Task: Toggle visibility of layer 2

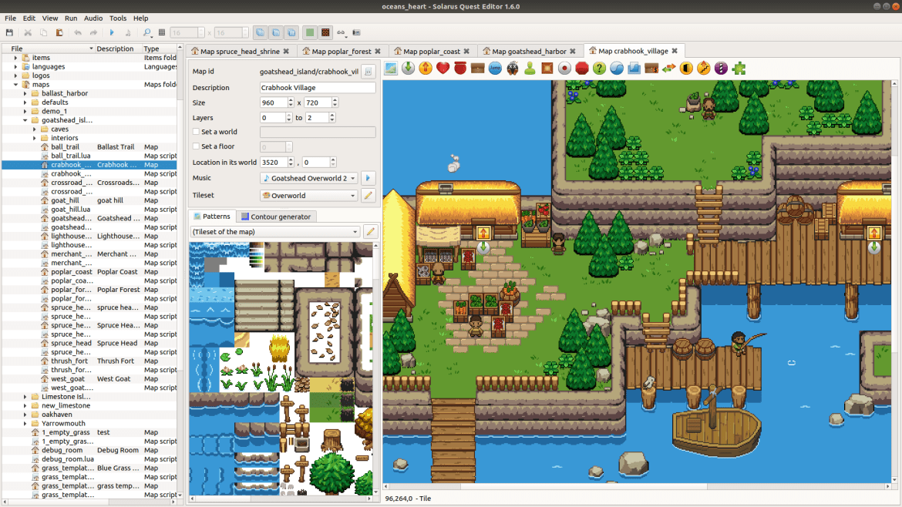Action: click(x=291, y=33)
